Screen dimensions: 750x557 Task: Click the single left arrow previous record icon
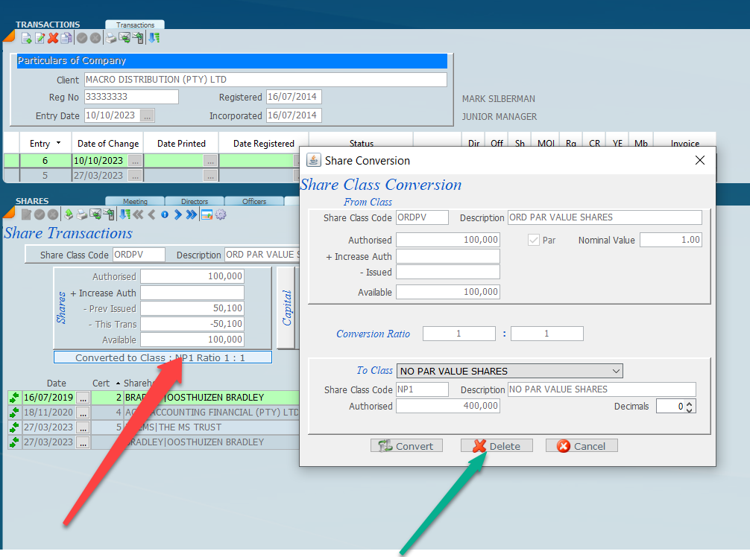151,214
